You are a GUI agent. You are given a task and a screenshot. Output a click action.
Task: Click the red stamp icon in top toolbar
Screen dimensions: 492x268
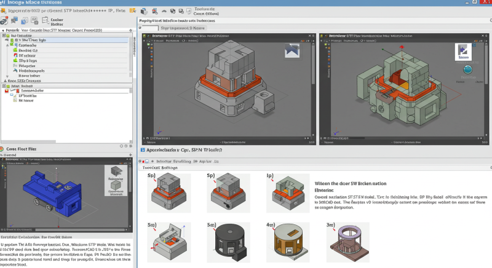pyautogui.click(x=155, y=11)
